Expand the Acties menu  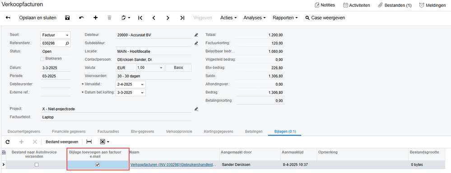pos(228,18)
